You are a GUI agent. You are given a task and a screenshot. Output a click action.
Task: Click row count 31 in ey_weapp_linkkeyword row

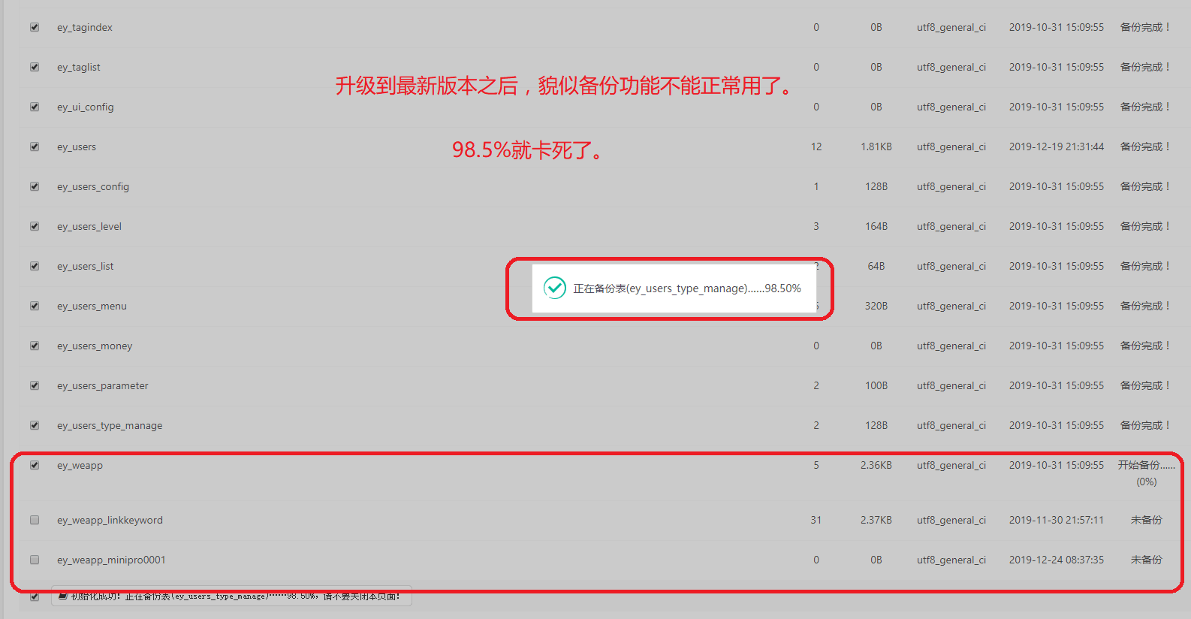[816, 520]
